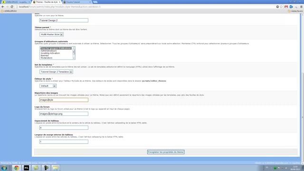Screen dimensions: 304x171
Task: Open the Gmail extension icon
Action: coord(286,7)
